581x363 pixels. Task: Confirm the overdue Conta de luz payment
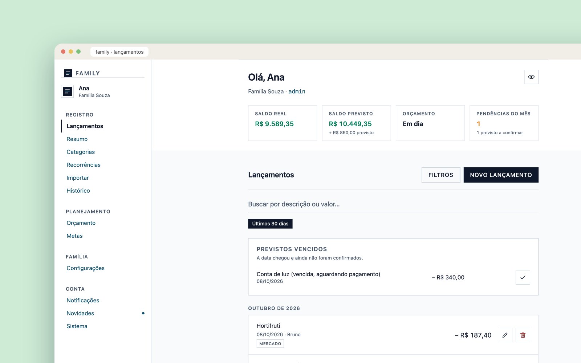[523, 277]
